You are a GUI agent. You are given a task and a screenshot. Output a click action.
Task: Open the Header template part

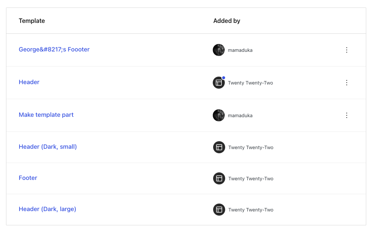(x=29, y=82)
